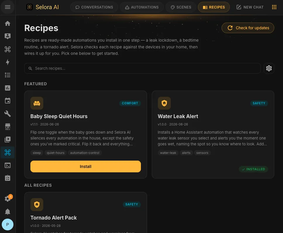Open the Baby Sleep Quiet Hours title
The height and width of the screenshot is (233, 283).
pyautogui.click(x=59, y=116)
